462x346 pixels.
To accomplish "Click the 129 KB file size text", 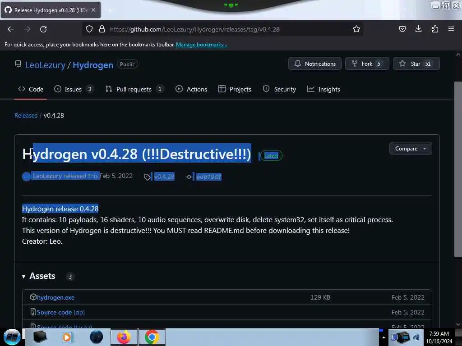I will click(320, 297).
